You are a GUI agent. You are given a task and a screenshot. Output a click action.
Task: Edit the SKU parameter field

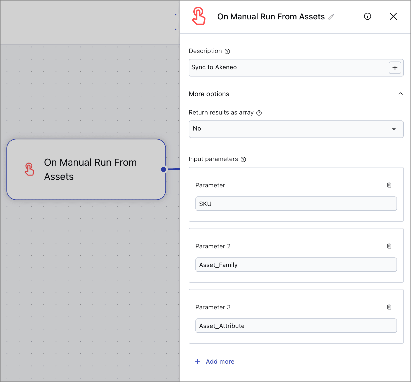point(296,204)
